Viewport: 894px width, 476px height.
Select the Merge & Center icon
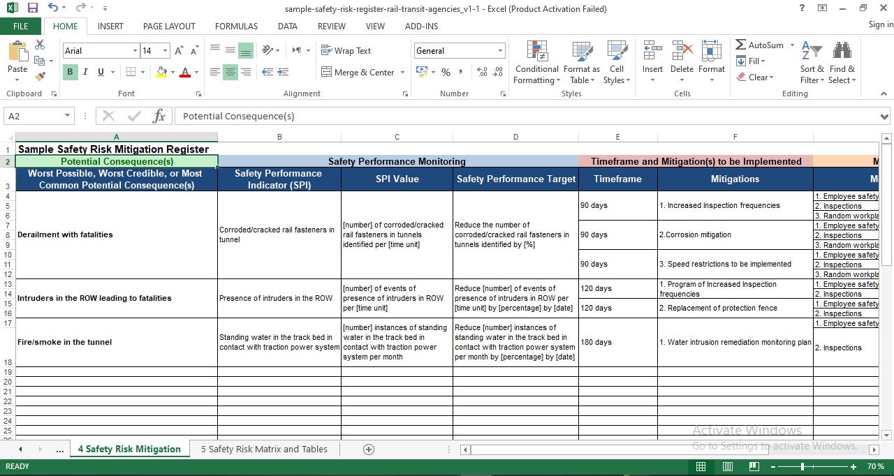click(357, 72)
